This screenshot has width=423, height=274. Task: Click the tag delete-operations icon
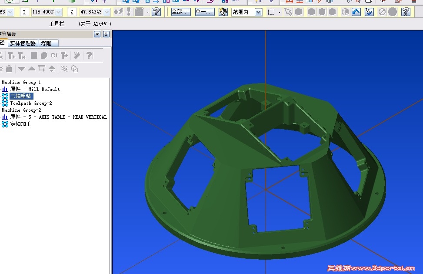[77, 55]
